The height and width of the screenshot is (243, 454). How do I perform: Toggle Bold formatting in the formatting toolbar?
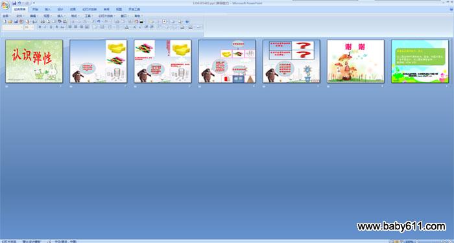pyautogui.click(x=40, y=27)
